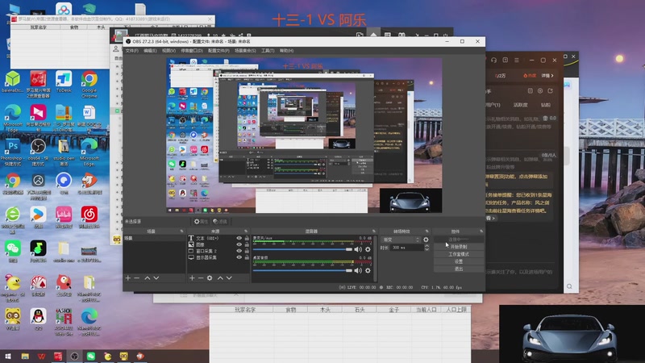Open source properties gear in sources toolbar
Viewport: 645px width, 363px height.
point(210,278)
